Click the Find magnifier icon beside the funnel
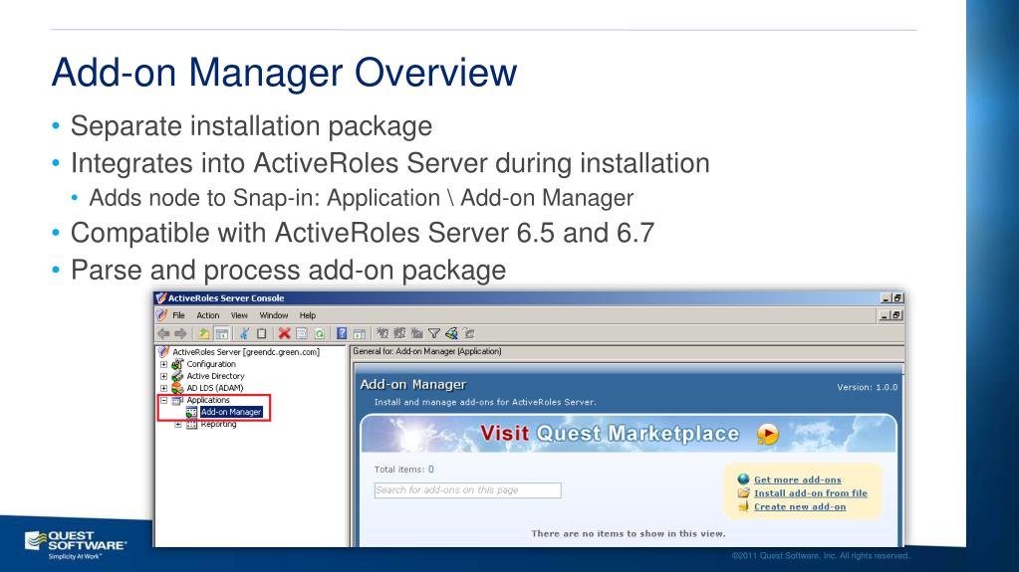The width and height of the screenshot is (1019, 572). pyautogui.click(x=451, y=333)
